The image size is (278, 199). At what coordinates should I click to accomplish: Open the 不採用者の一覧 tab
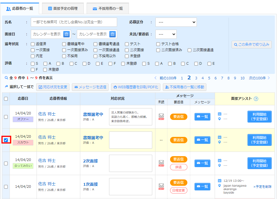coord(108,9)
